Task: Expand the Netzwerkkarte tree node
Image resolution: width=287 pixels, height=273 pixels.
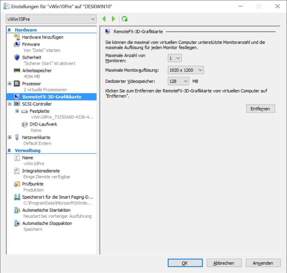Action: pyautogui.click(x=10, y=137)
